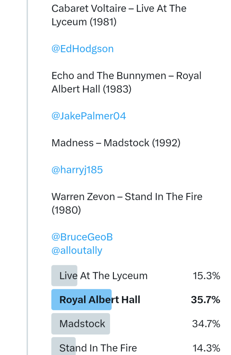Click the bold 35.7% winning result
The image size is (231, 355).
pyautogui.click(x=205, y=300)
